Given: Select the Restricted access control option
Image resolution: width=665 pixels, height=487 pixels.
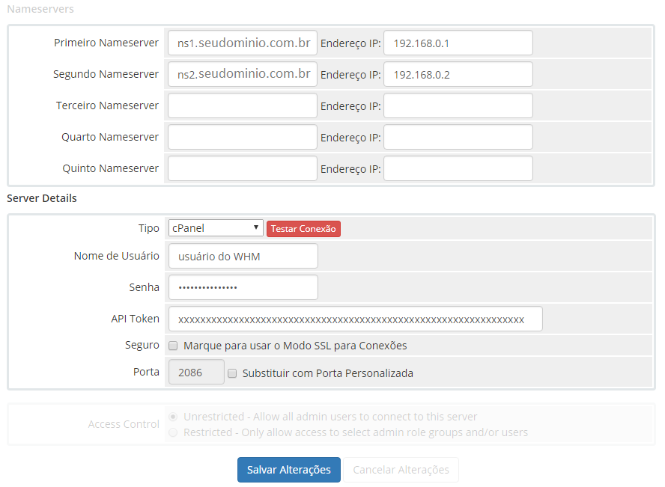Looking at the screenshot, I should (173, 432).
